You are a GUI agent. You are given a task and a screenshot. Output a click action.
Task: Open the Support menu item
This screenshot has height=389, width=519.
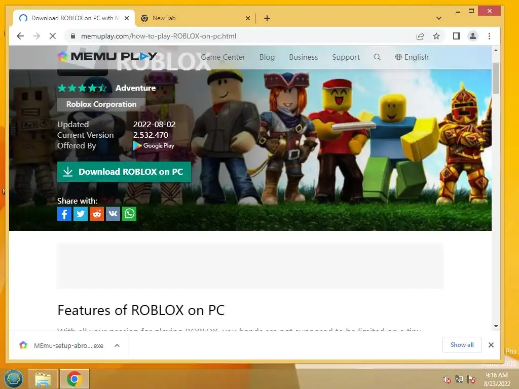[x=346, y=57]
